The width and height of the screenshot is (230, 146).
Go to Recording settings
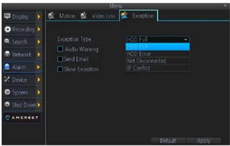[x=23, y=29]
